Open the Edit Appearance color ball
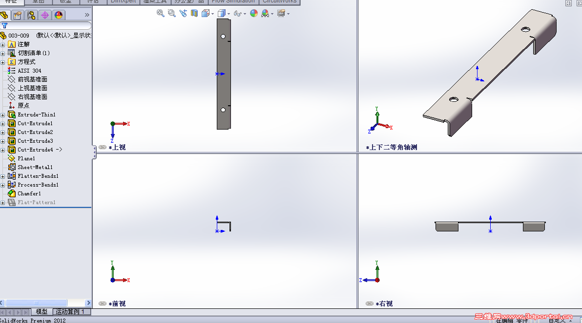 point(253,13)
